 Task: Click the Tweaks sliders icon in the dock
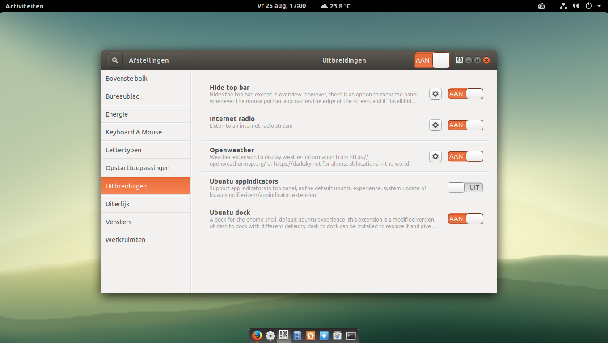(284, 335)
